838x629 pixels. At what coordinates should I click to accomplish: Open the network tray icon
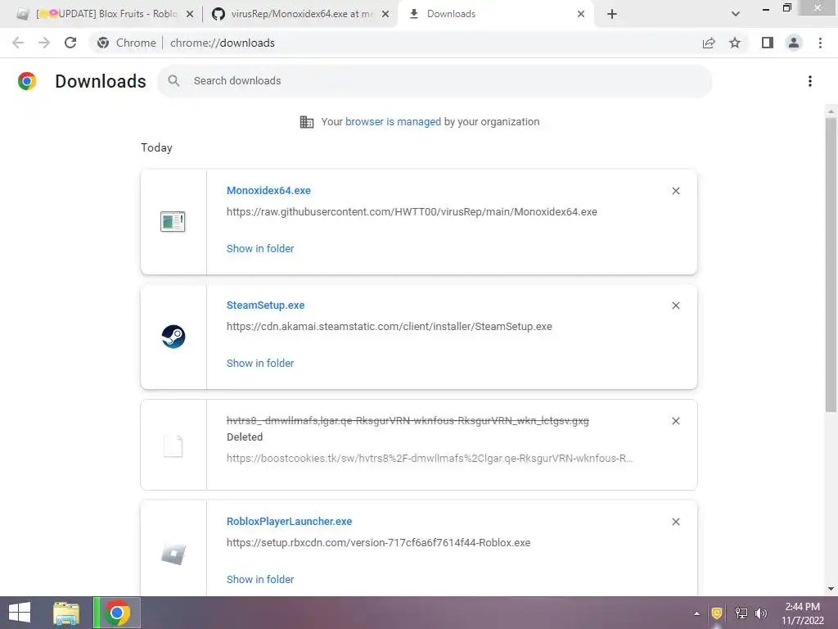[x=741, y=613]
